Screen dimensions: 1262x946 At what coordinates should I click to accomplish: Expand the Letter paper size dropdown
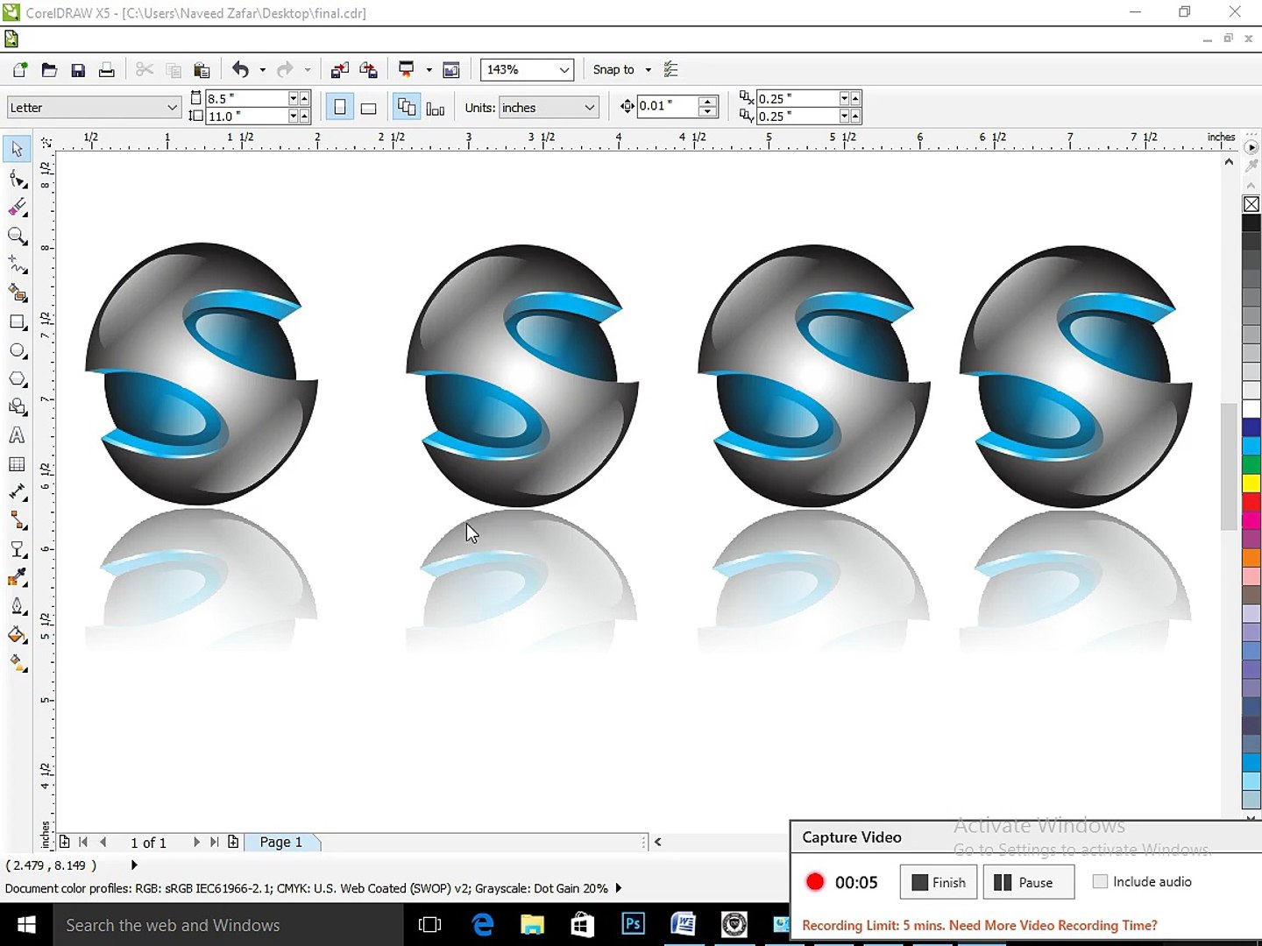click(172, 108)
